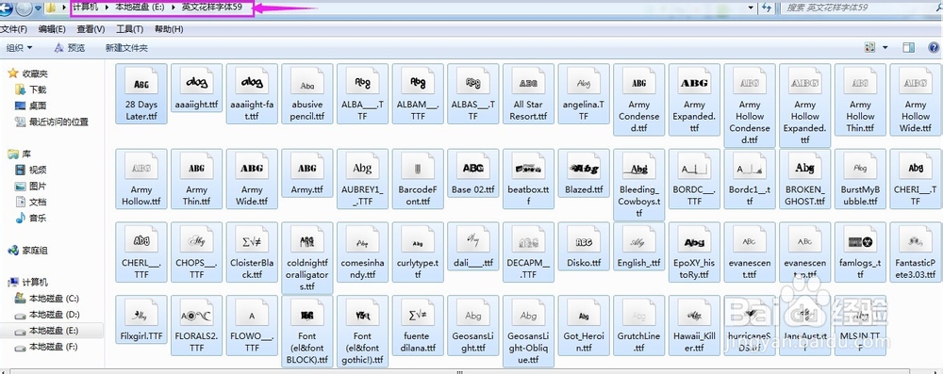Viewport: 943px width, 374px height.
Task: Select curlytype.ttf file
Action: coord(418,252)
